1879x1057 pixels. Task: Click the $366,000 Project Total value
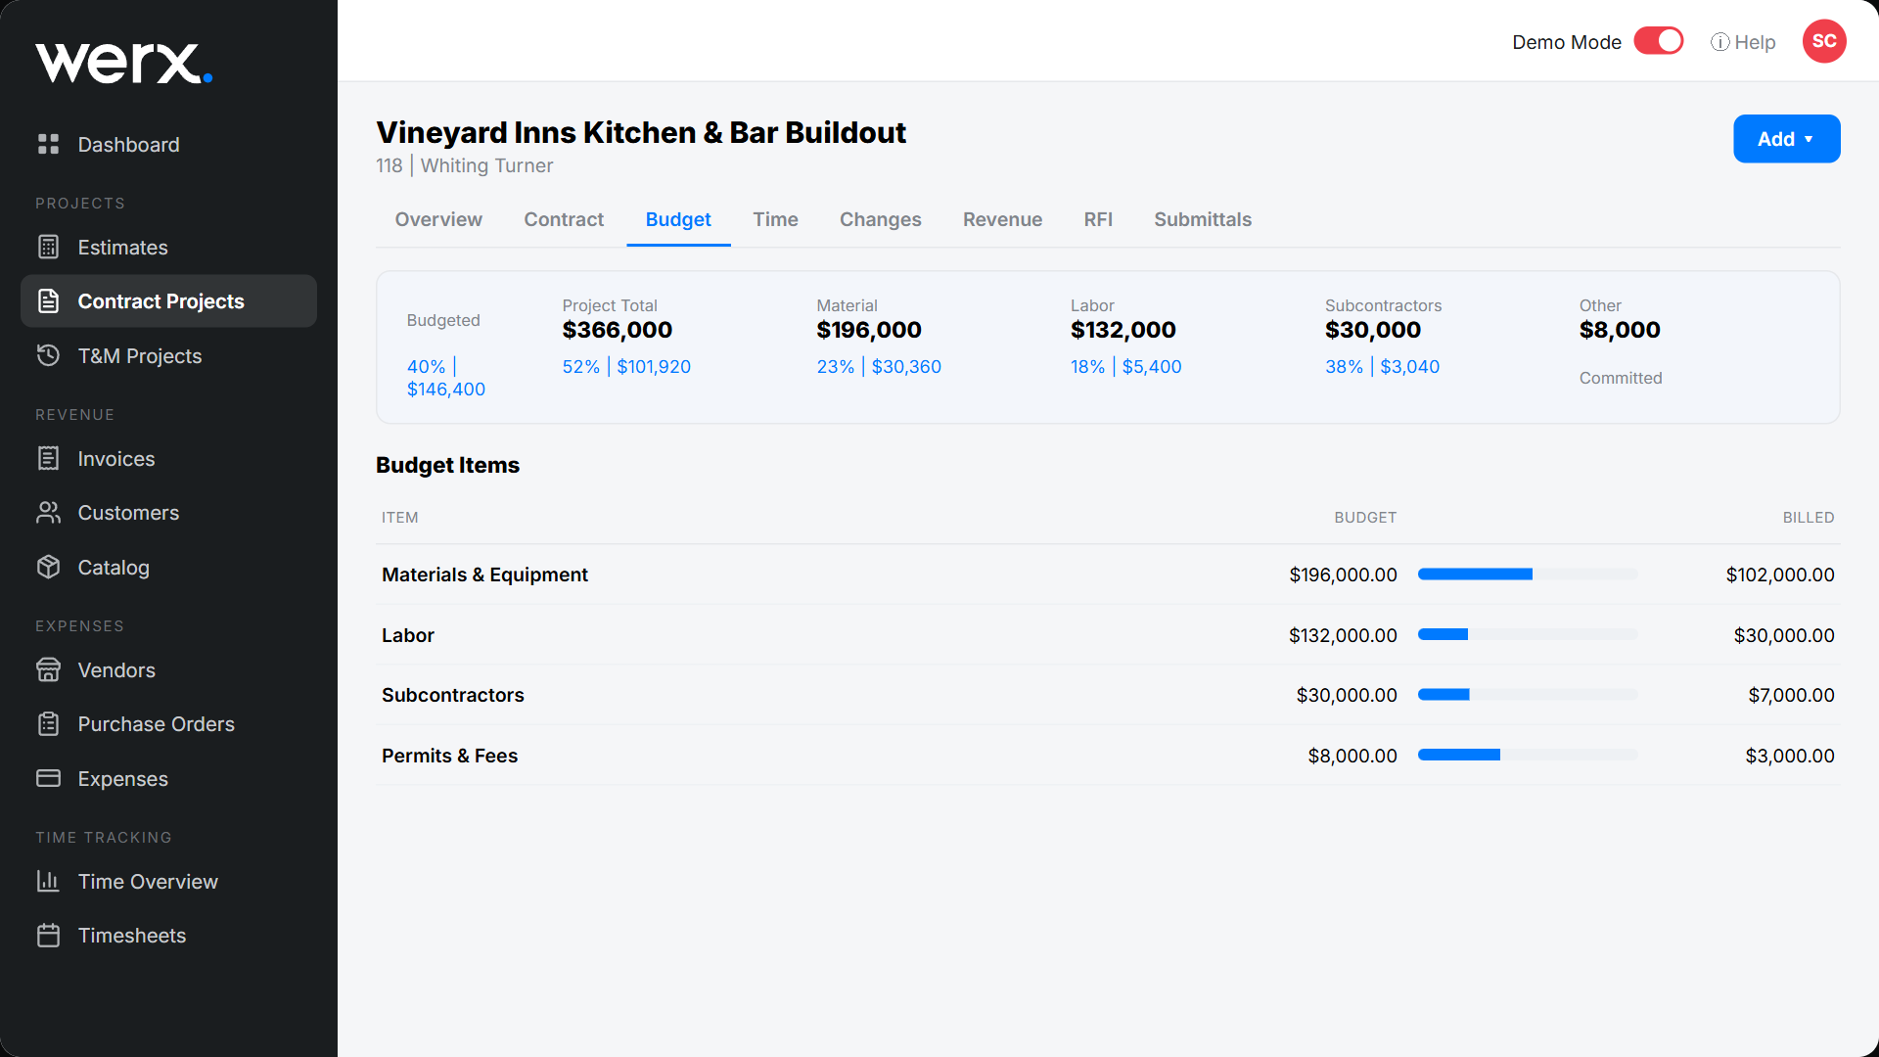618,330
